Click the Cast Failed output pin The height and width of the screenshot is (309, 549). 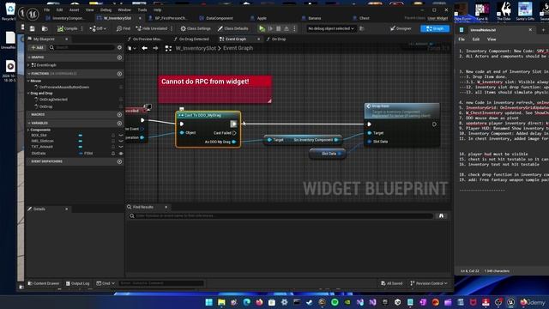click(234, 133)
